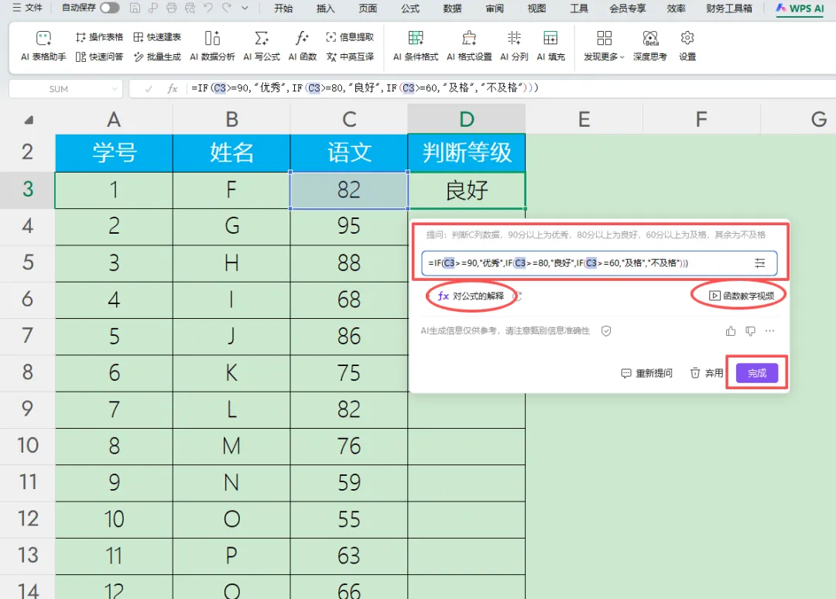Click cell C4 containing 95

pos(349,227)
